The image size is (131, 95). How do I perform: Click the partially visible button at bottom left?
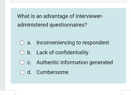coord(7,93)
